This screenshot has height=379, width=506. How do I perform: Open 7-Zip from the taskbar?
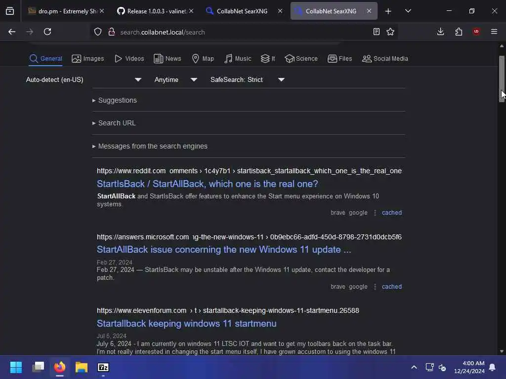point(103,367)
